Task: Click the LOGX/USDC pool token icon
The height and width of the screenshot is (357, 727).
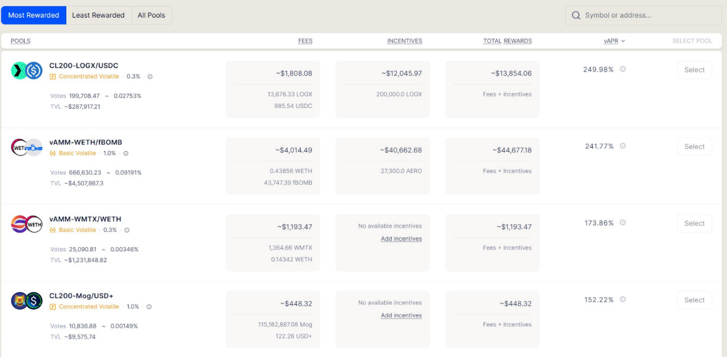Action: pyautogui.click(x=27, y=70)
